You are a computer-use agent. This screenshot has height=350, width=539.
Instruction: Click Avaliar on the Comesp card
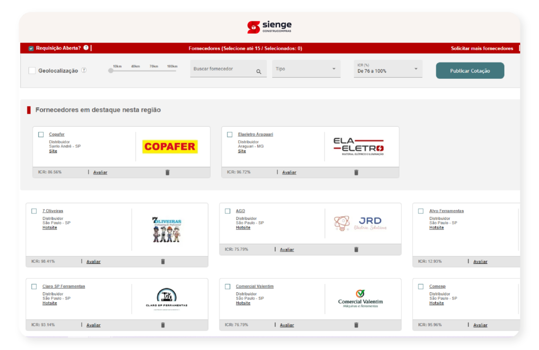[x=480, y=325]
